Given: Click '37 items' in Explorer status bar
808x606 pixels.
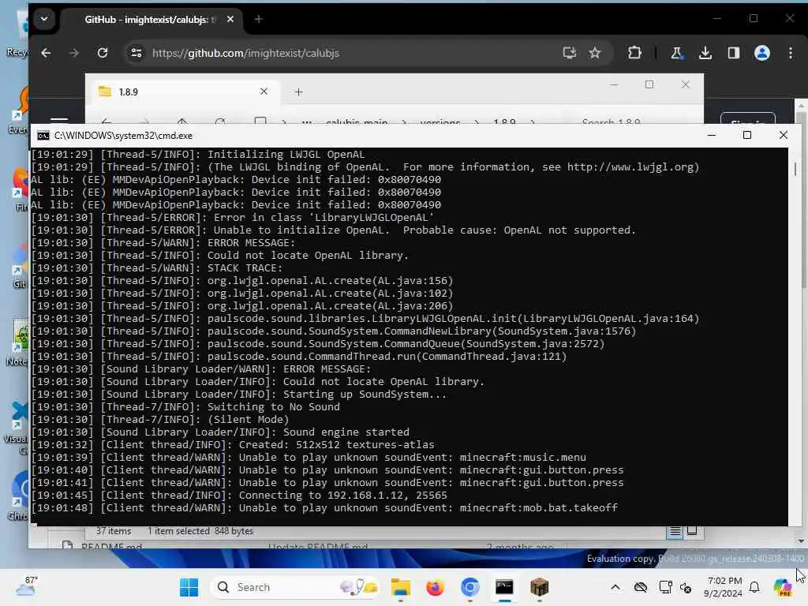Looking at the screenshot, I should (114, 531).
